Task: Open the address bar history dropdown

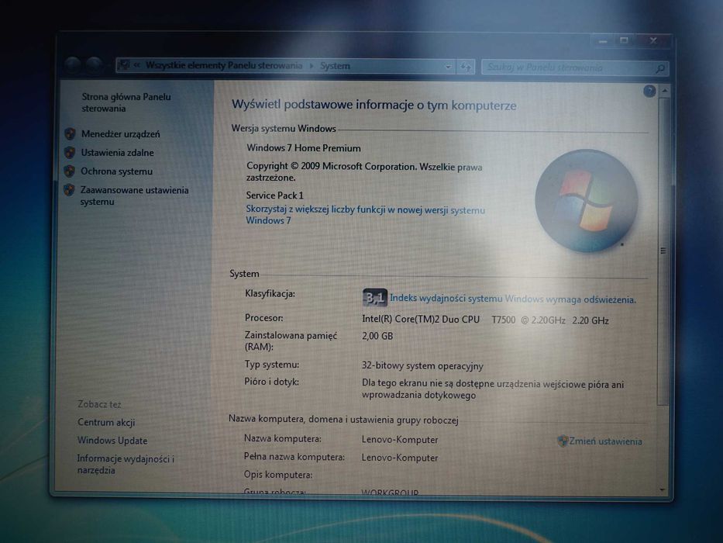Action: tap(448, 67)
